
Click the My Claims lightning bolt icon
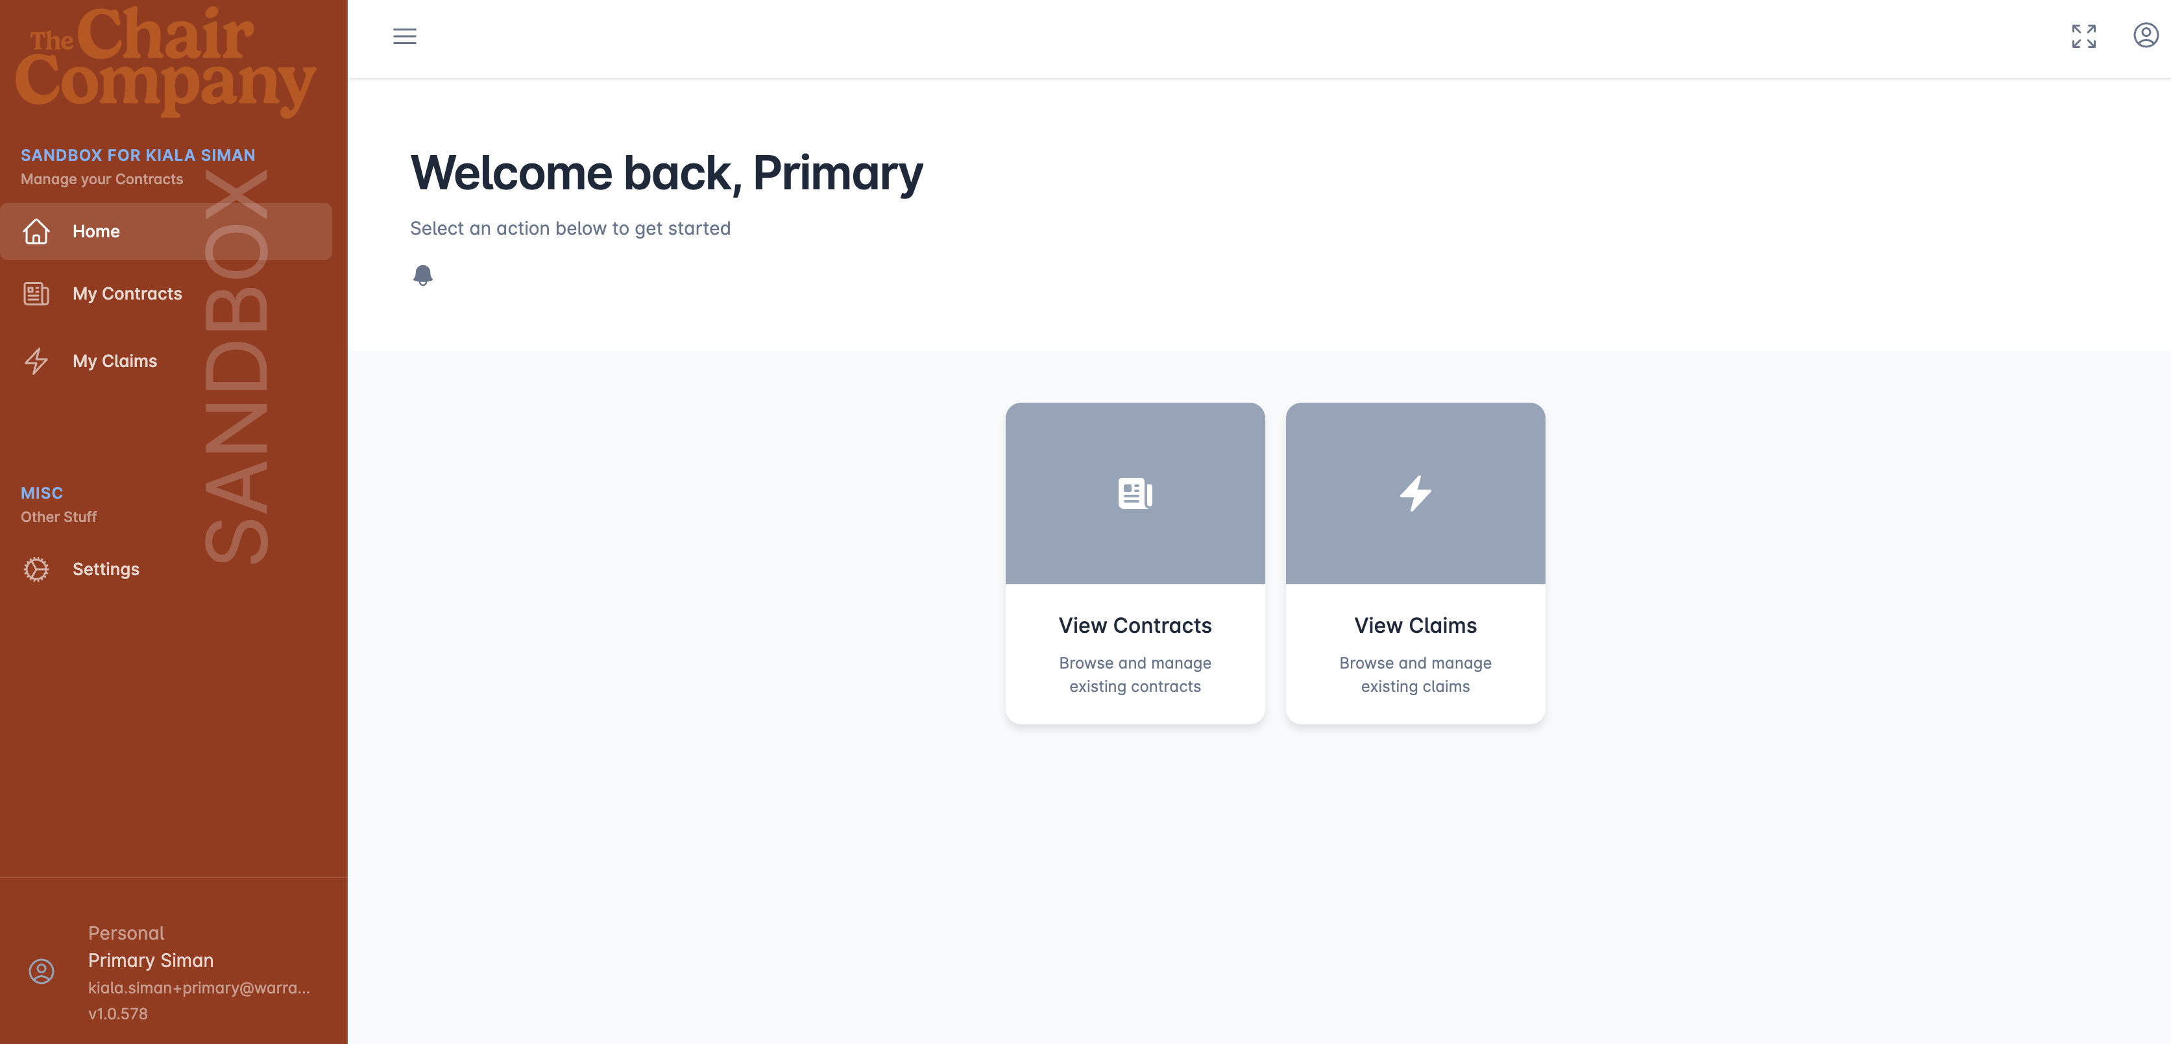click(36, 361)
